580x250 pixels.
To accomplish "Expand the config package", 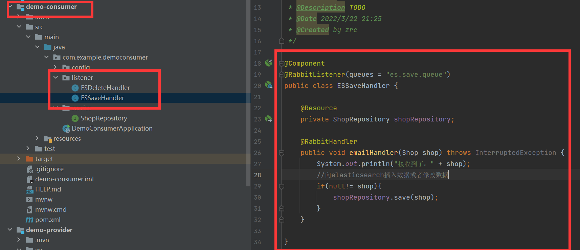I will 56,67.
